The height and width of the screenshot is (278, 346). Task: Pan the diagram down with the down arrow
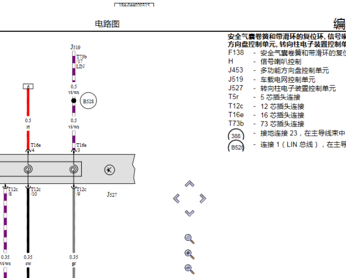pyautogui.click(x=189, y=213)
